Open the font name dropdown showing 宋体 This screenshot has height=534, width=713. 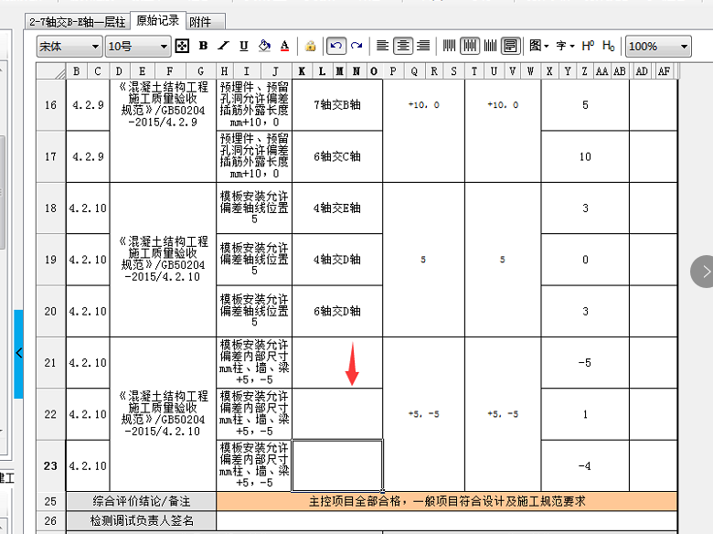(69, 46)
